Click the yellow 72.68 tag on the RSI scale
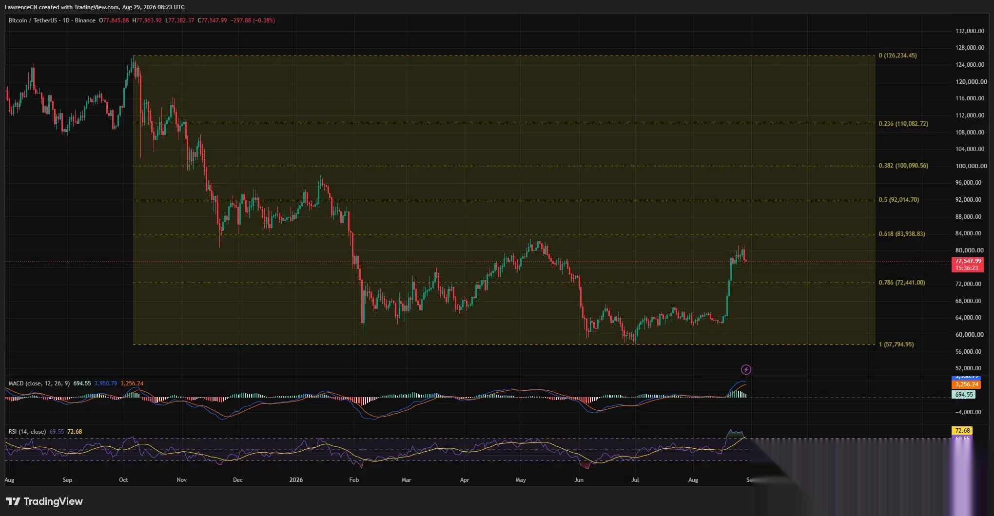 click(962, 431)
